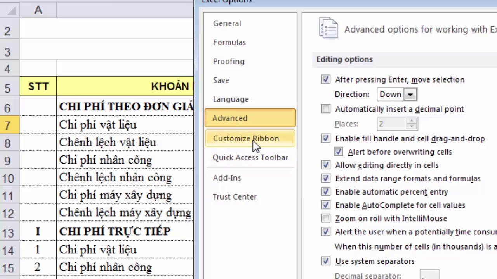This screenshot has height=279, width=497.
Task: Click 'Chi phí vật liệu' in row 7
Action: [125, 125]
